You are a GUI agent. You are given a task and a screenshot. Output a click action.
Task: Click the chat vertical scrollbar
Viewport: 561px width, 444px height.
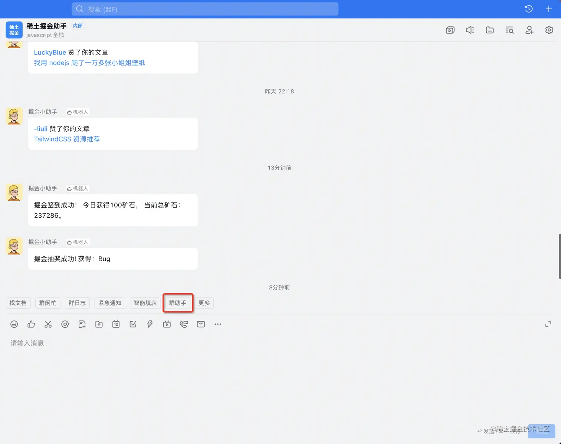pos(560,256)
